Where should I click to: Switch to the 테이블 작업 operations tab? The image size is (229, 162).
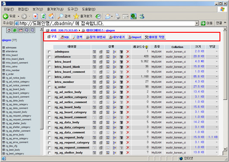click(x=155, y=37)
